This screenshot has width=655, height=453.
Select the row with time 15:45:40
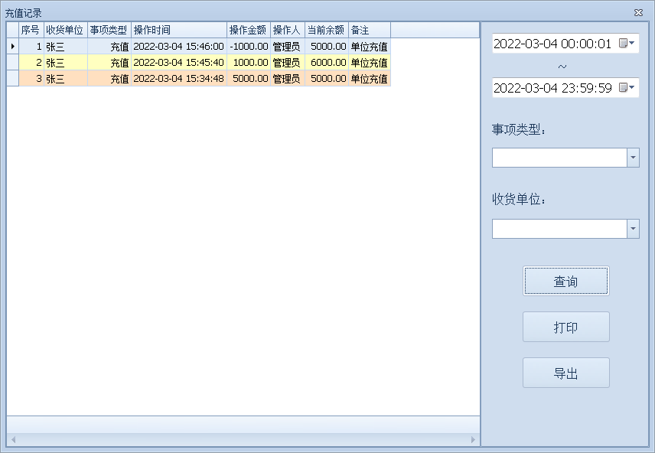[x=178, y=63]
